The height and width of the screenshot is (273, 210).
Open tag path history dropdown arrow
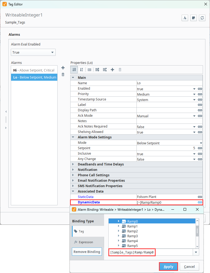196,252
